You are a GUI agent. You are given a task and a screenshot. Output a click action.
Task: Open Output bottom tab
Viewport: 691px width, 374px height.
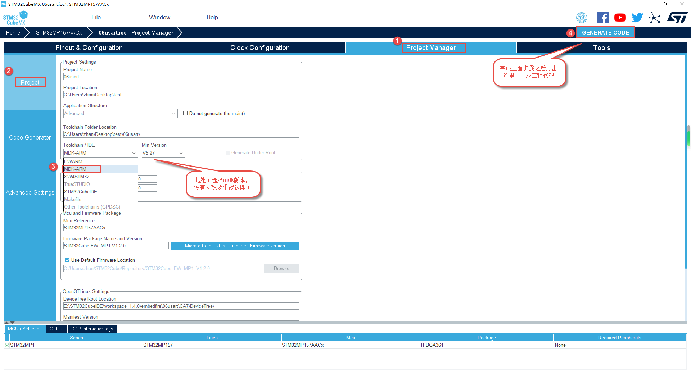[57, 329]
